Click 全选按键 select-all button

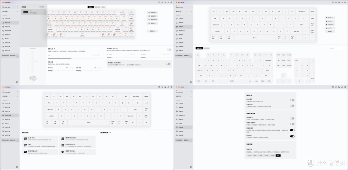(152, 13)
